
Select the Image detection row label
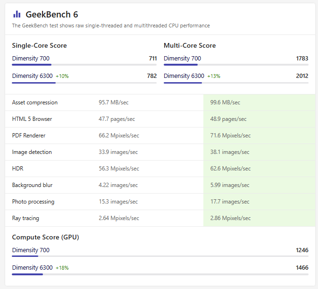pos(32,152)
